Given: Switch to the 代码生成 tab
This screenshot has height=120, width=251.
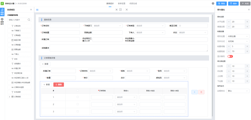Looking at the screenshot, I should 133,3.
